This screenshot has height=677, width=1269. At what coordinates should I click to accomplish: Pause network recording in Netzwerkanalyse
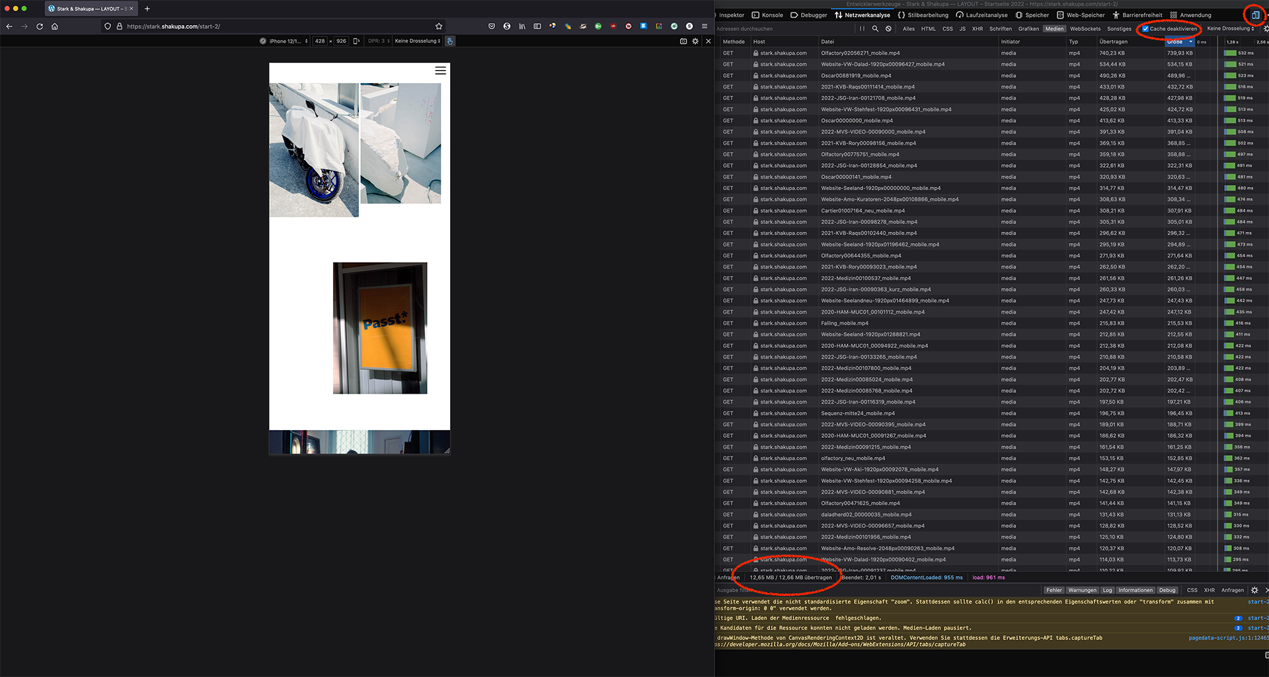point(862,29)
